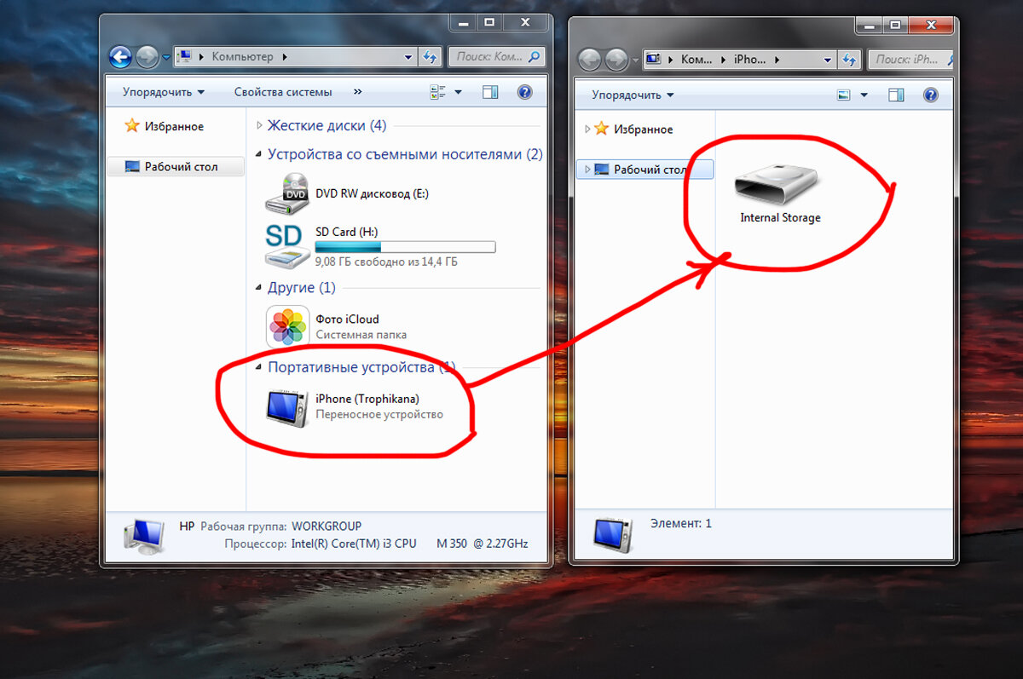Click the 'Системная папка' label

361,335
